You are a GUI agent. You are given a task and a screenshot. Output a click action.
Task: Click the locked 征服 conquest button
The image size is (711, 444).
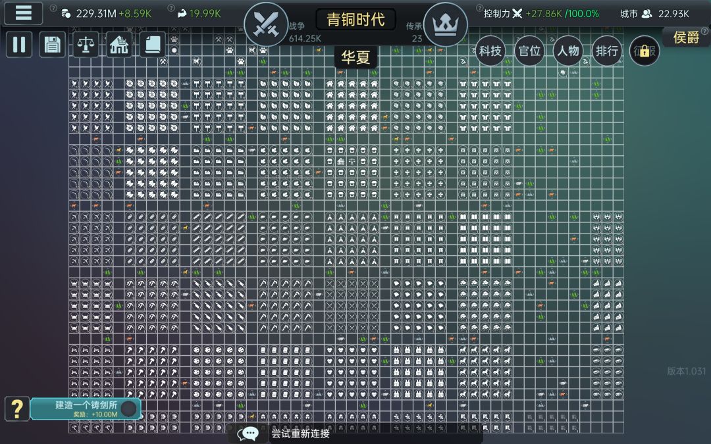tap(645, 51)
